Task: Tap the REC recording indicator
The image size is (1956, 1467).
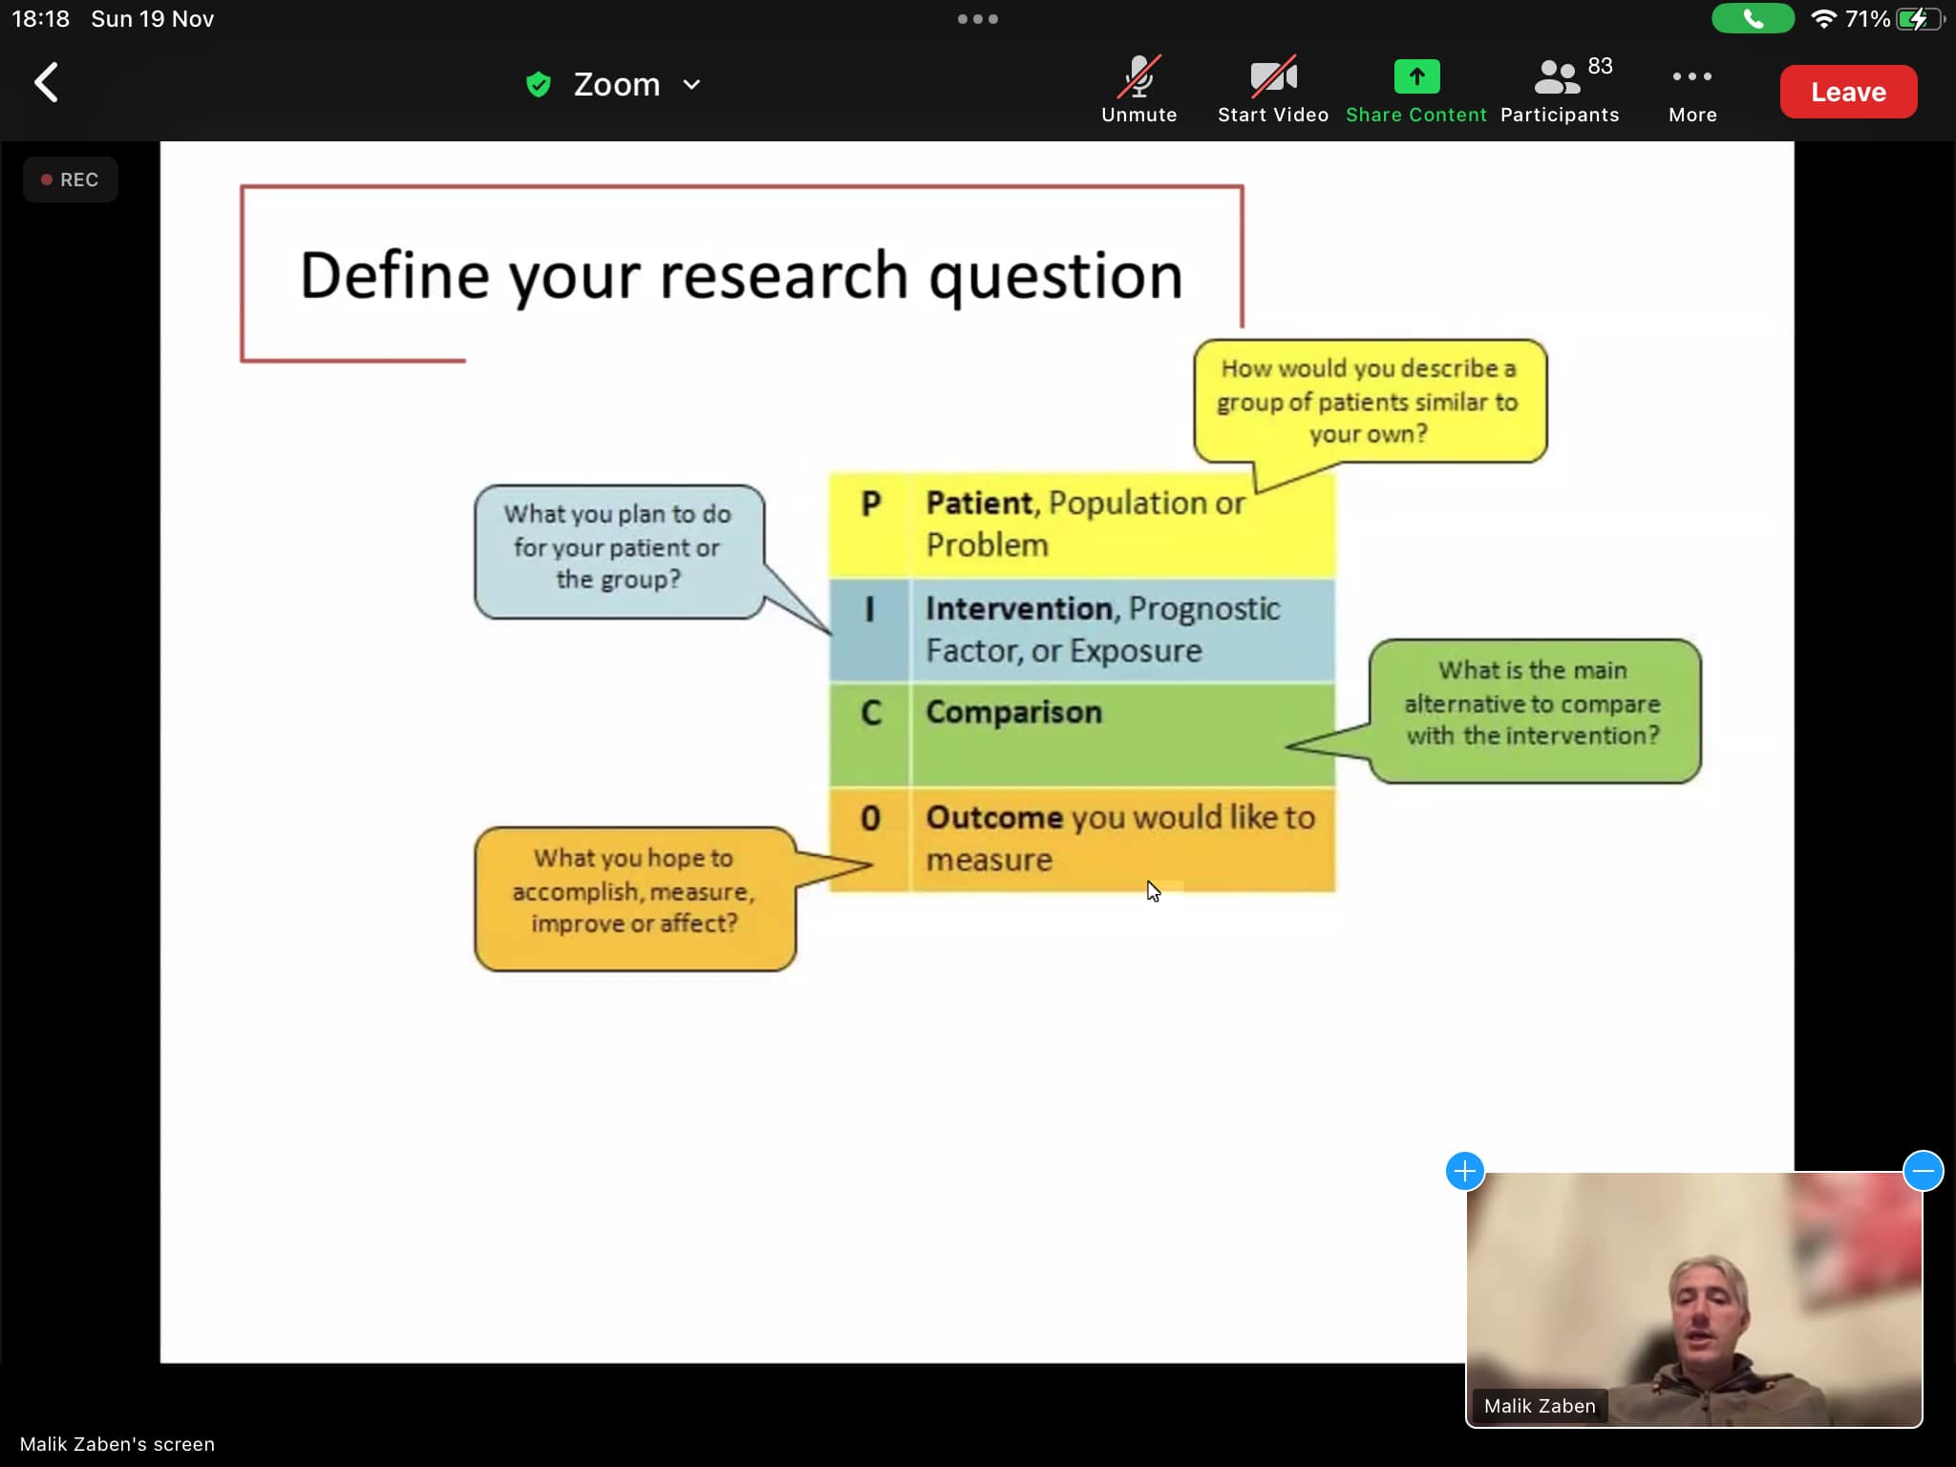Action: pyautogui.click(x=71, y=180)
